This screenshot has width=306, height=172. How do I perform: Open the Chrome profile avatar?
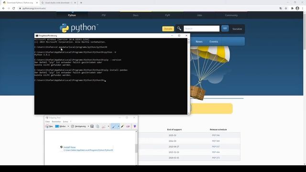point(297,9)
